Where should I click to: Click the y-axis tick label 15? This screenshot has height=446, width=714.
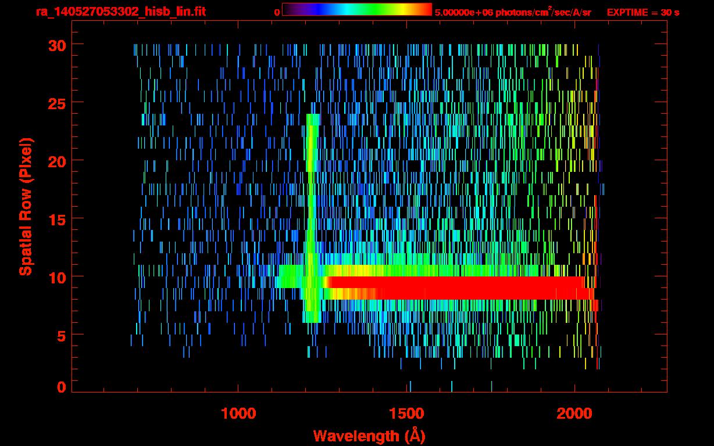56,219
